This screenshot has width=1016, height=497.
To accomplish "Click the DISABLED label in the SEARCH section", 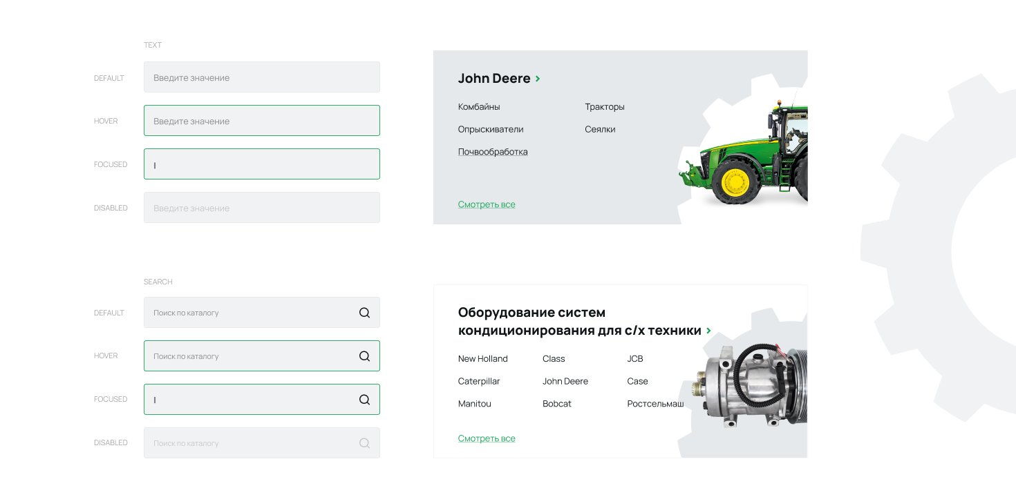I will [111, 442].
